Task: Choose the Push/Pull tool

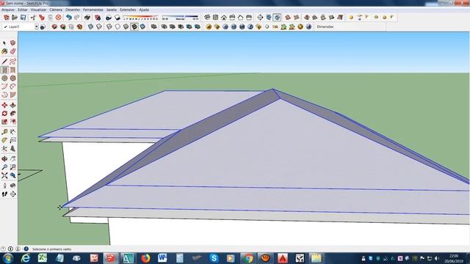Action: tap(13, 105)
